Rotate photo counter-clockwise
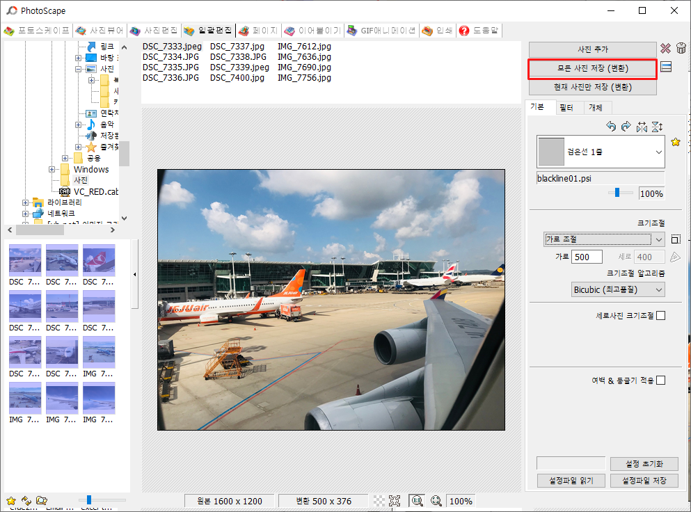The height and width of the screenshot is (512, 691). click(611, 127)
